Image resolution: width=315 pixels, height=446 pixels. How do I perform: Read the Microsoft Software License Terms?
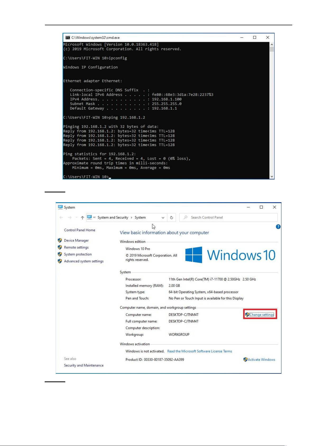[x=200, y=351]
